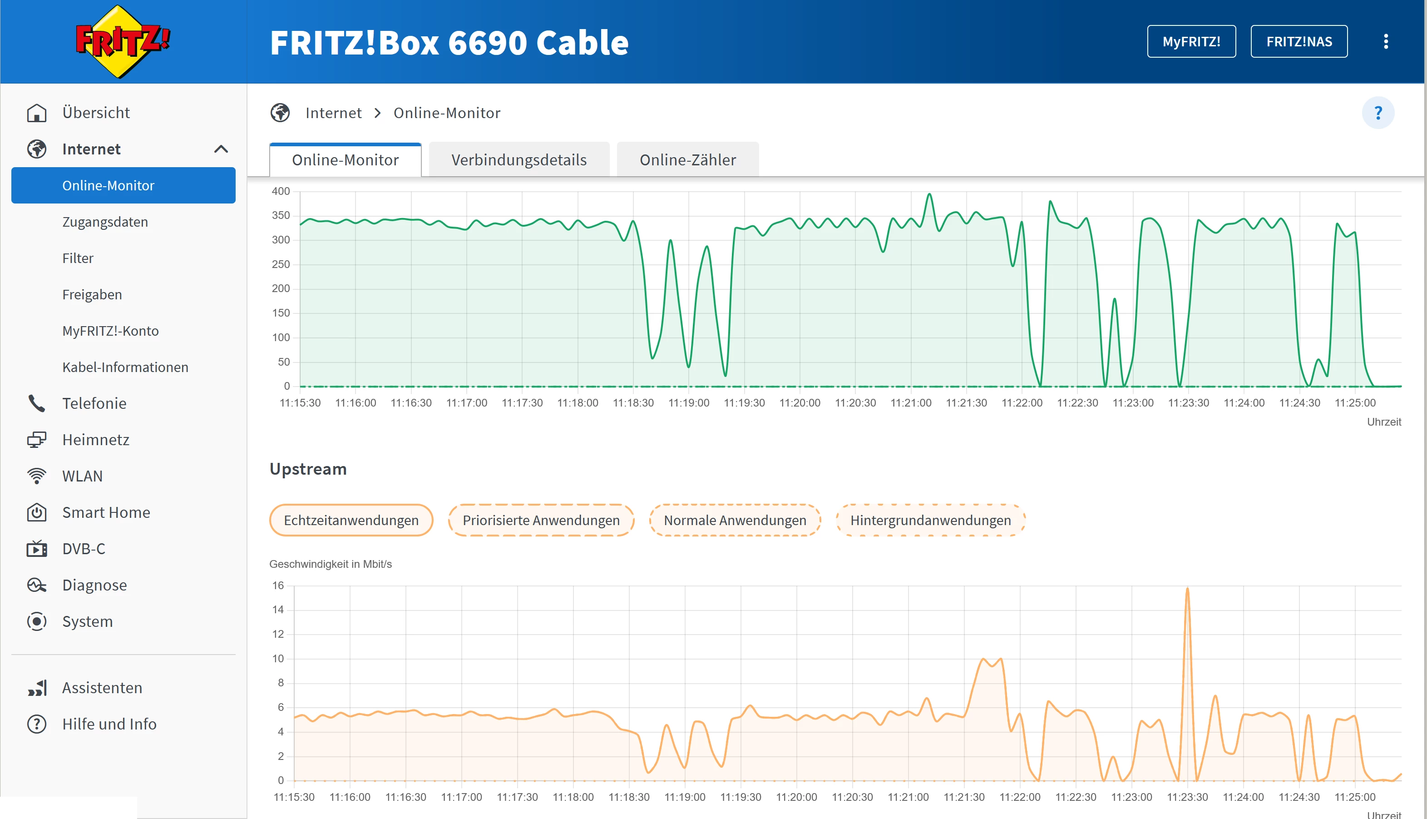Open Kabel-Informationen in sidebar

(125, 367)
